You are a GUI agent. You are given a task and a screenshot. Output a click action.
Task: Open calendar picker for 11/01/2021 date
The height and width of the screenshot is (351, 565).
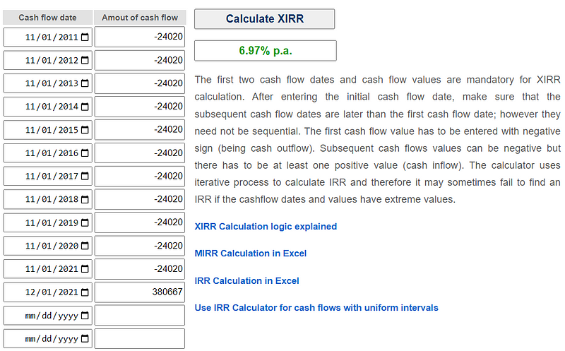point(85,270)
